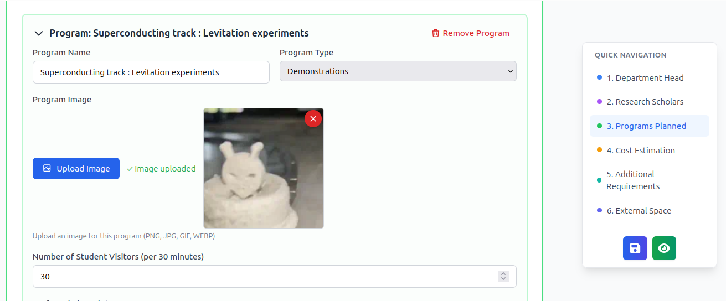Open 5. Additional Requirements section
The height and width of the screenshot is (301, 726).
click(632, 180)
